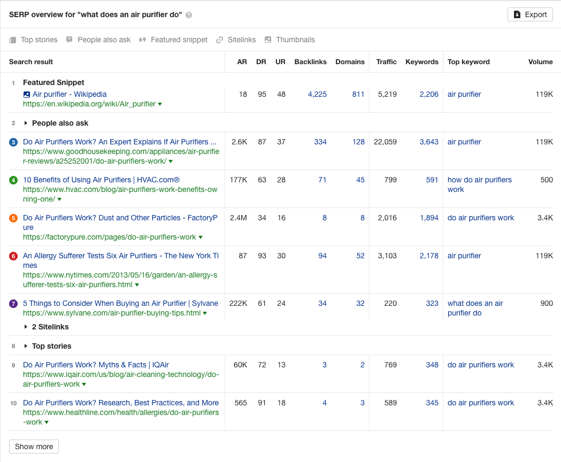Open the 10 Benefits of Using Air Purifiers link
The image size is (561, 462).
101,180
